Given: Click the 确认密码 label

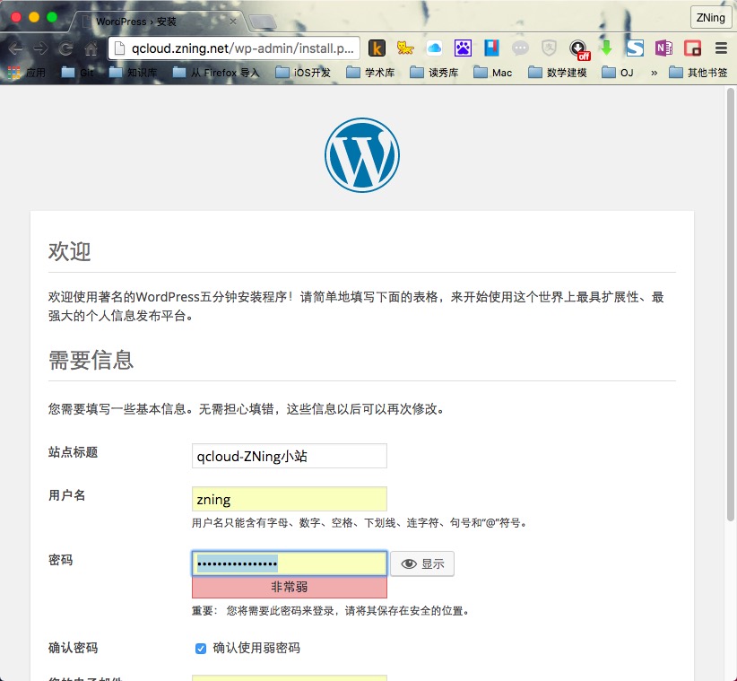Looking at the screenshot, I should click(x=73, y=648).
